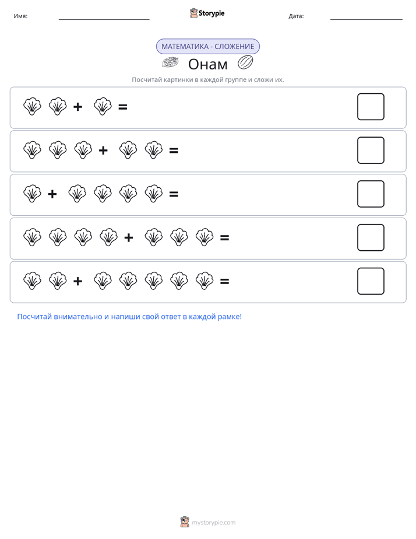Screen dimensions: 416x539
Task: Click the answer box in the fourth row
Action: 371,237
